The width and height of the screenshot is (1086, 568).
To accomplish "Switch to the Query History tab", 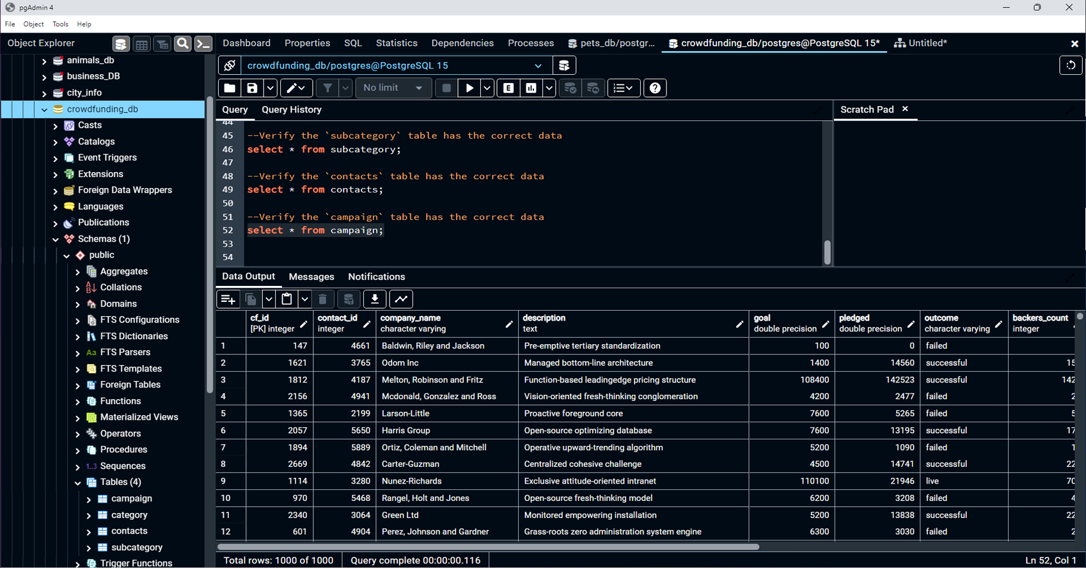I will pos(291,109).
